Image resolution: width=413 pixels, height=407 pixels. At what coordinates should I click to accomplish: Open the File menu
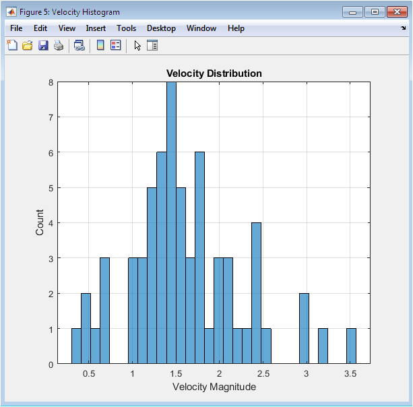click(16, 28)
